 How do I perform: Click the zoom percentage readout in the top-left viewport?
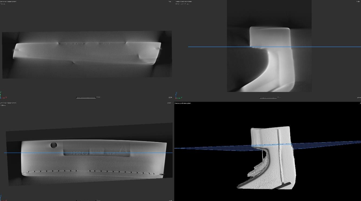(171, 97)
